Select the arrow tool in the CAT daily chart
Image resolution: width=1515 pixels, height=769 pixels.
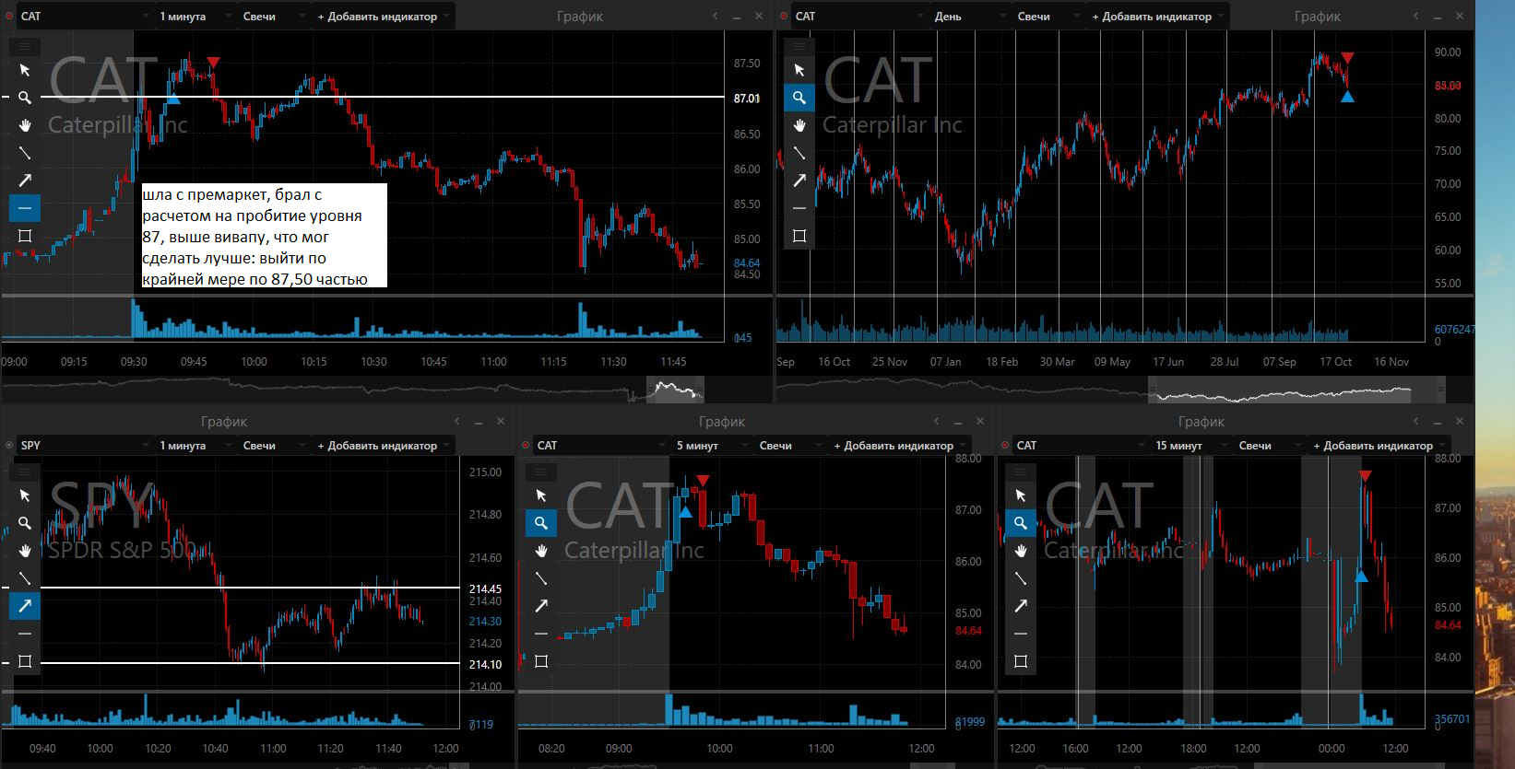click(799, 181)
